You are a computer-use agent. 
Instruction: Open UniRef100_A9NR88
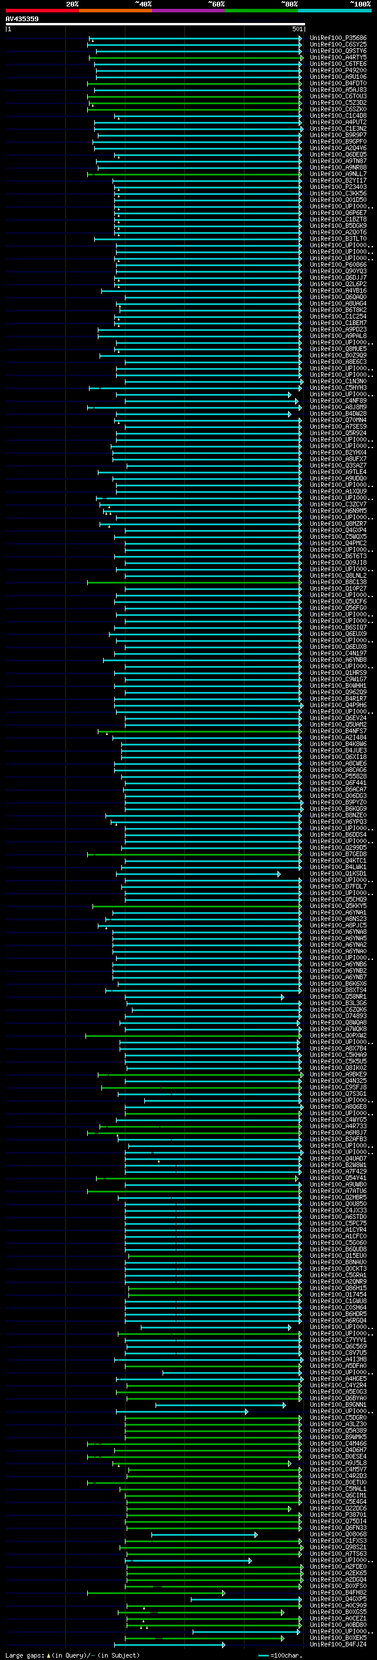[x=338, y=168]
